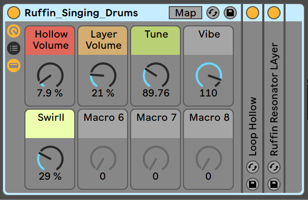Select the Macro 8 label
The image size is (308, 200).
pos(208,124)
